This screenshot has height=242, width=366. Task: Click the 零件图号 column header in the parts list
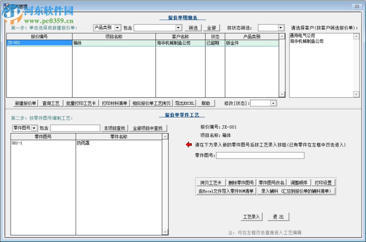tap(43, 137)
